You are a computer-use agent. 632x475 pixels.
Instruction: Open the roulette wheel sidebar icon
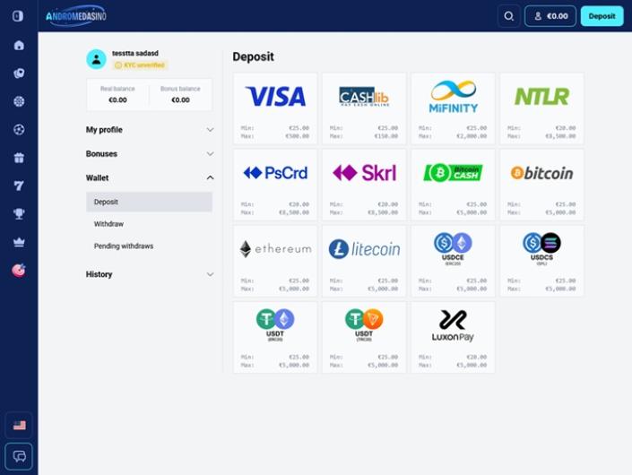point(19,101)
